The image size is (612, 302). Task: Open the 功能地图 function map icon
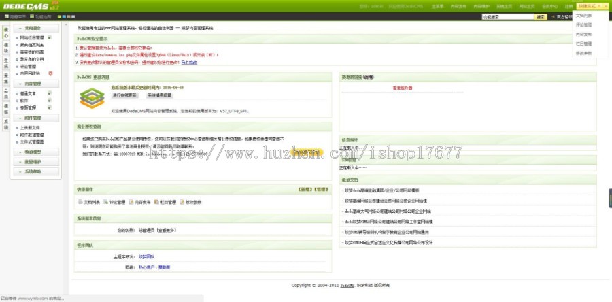(33, 17)
